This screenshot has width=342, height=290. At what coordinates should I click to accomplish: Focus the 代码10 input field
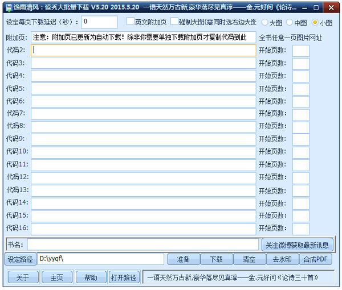point(143,152)
